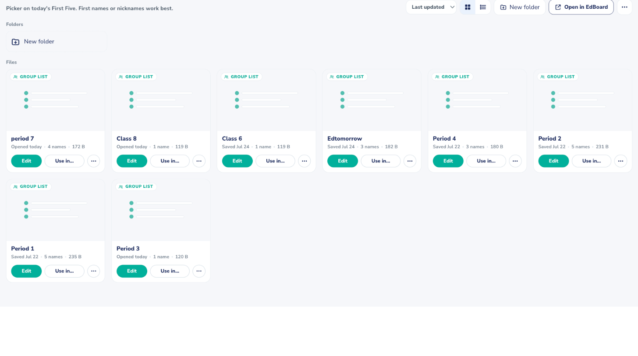Open more options for period 7
Screen dimensions: 638x356
93,161
